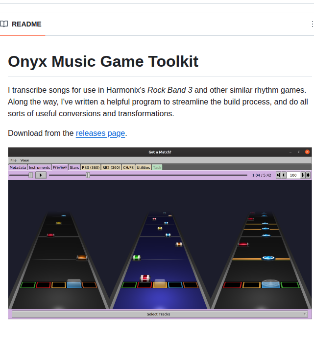Open the View menu in Onyx window
Image resolution: width=314 pixels, height=337 pixels.
[x=24, y=160]
